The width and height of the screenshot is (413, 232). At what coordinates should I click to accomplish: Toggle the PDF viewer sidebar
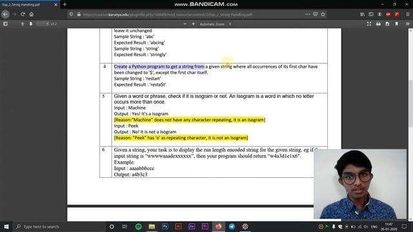5,24
